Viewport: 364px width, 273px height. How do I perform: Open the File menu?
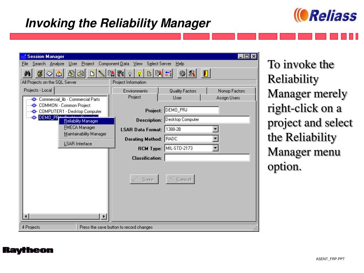click(x=25, y=64)
